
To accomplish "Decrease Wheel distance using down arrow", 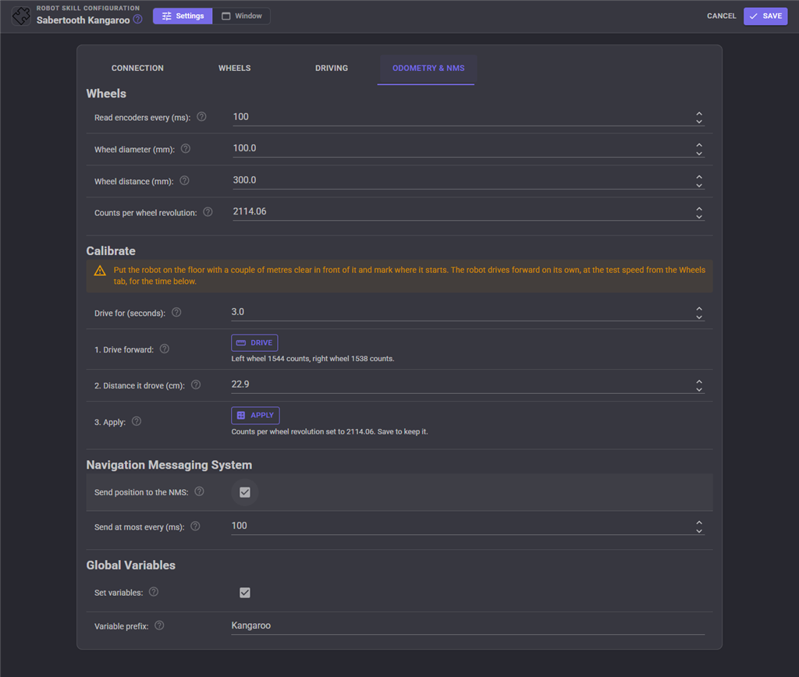I will tap(699, 186).
